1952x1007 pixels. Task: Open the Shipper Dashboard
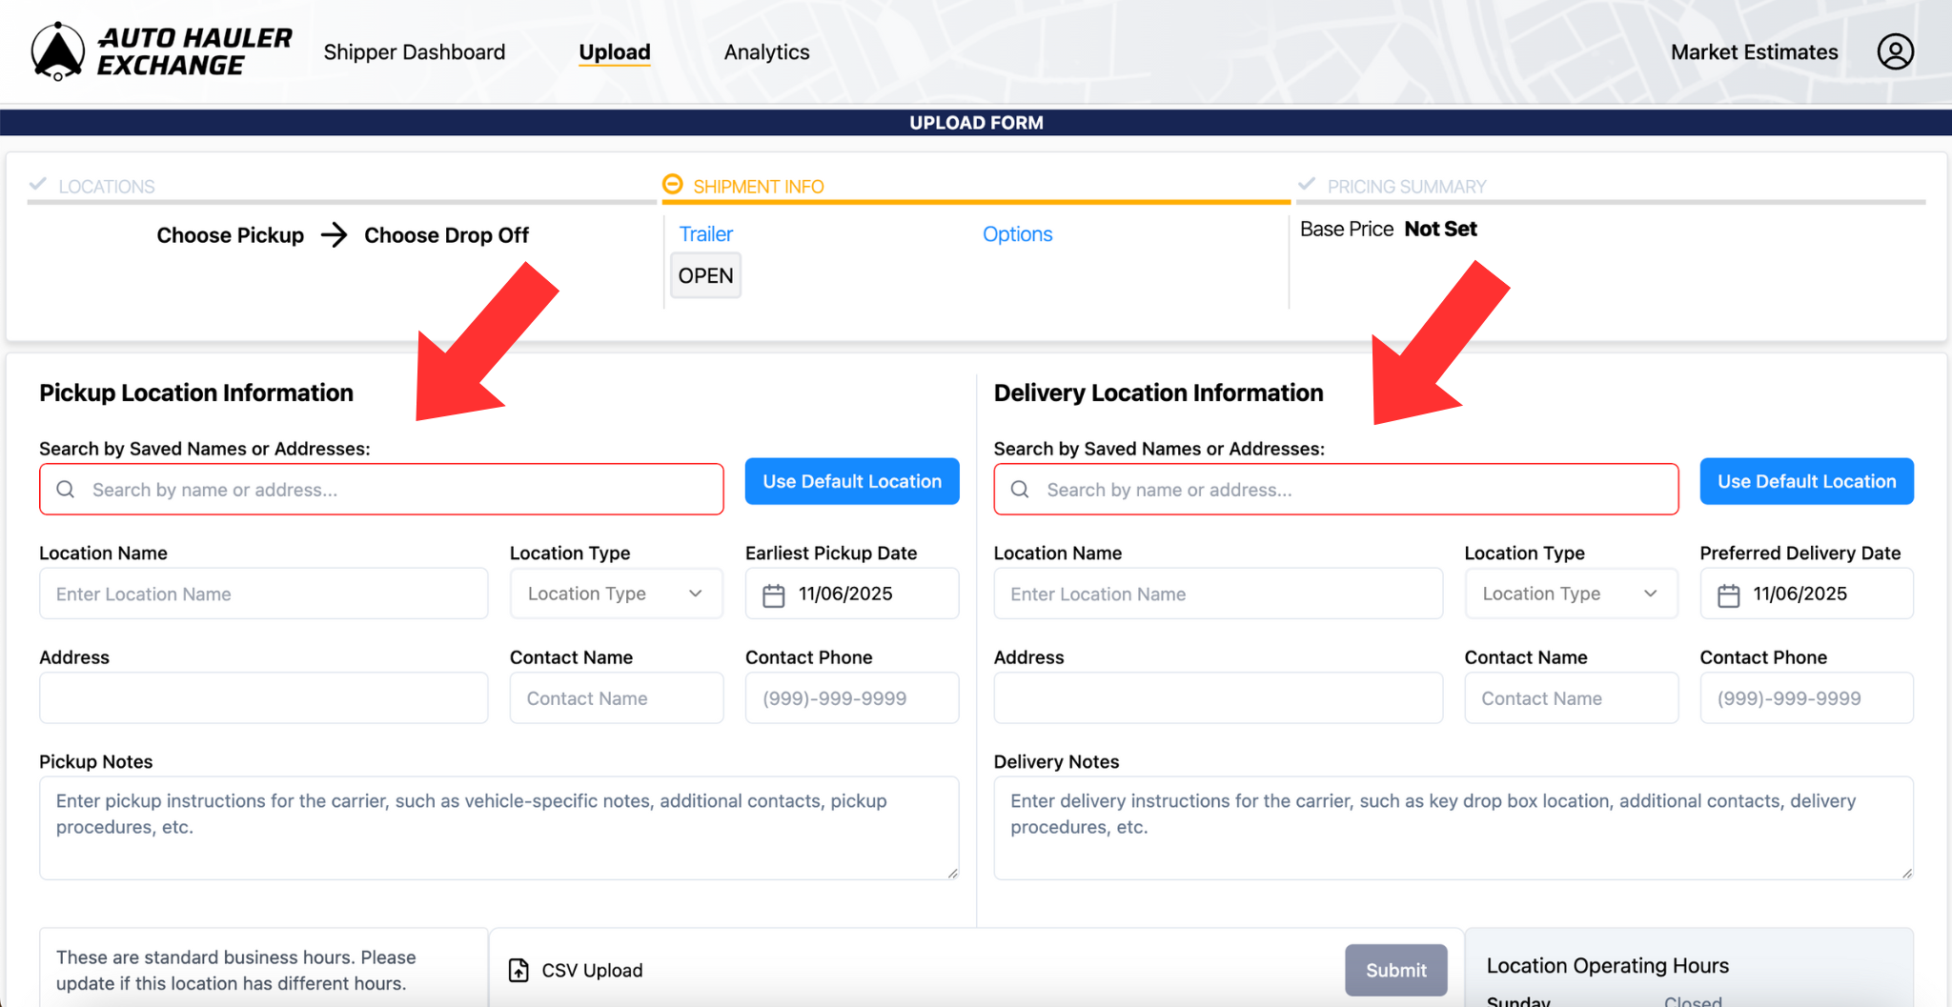[x=415, y=51]
